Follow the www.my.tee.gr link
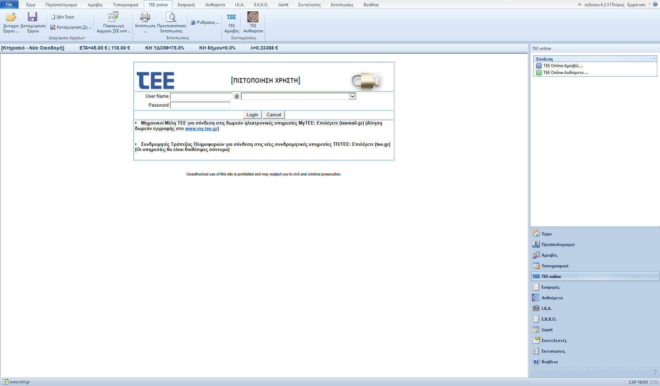This screenshot has width=660, height=386. (201, 129)
